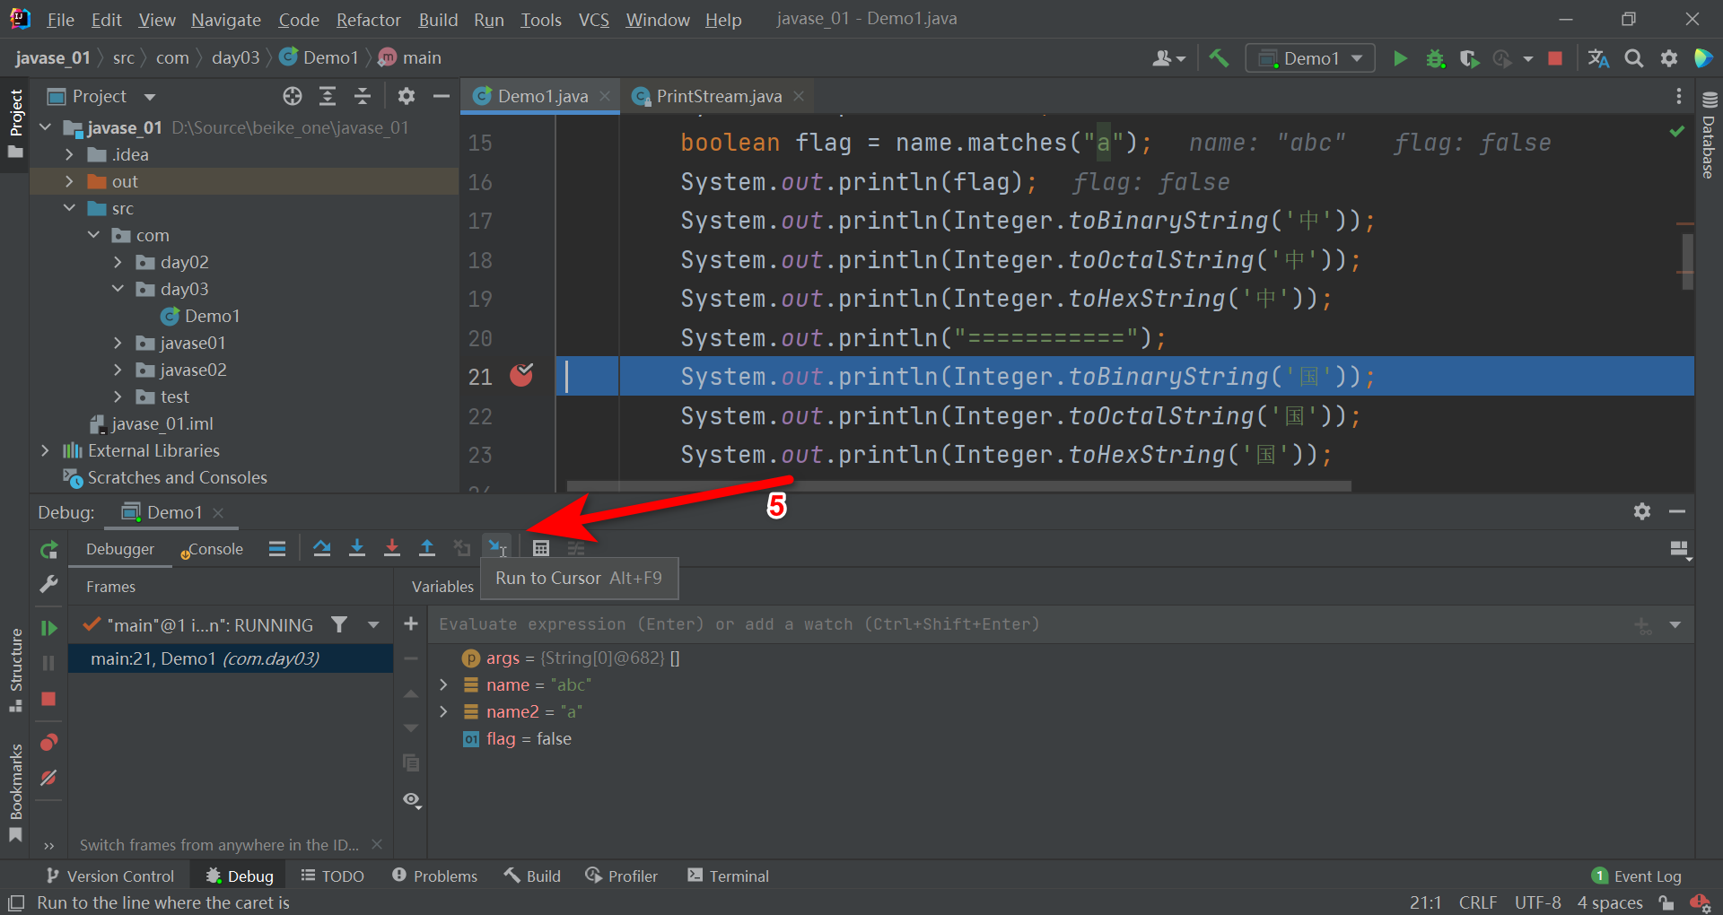Toggle show watches eye icon in variables

click(x=412, y=799)
